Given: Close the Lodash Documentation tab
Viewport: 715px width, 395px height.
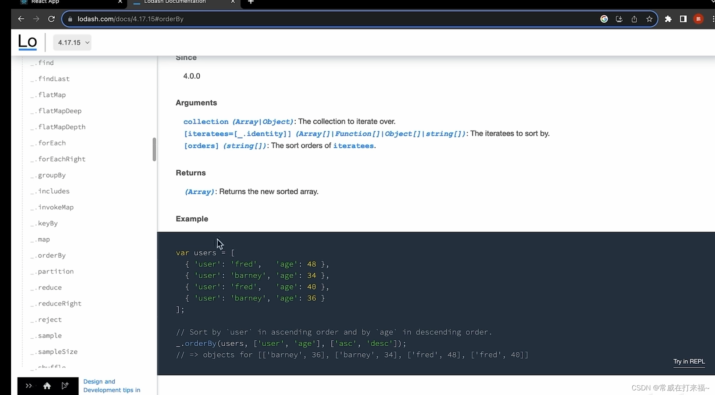Looking at the screenshot, I should coord(233,2).
